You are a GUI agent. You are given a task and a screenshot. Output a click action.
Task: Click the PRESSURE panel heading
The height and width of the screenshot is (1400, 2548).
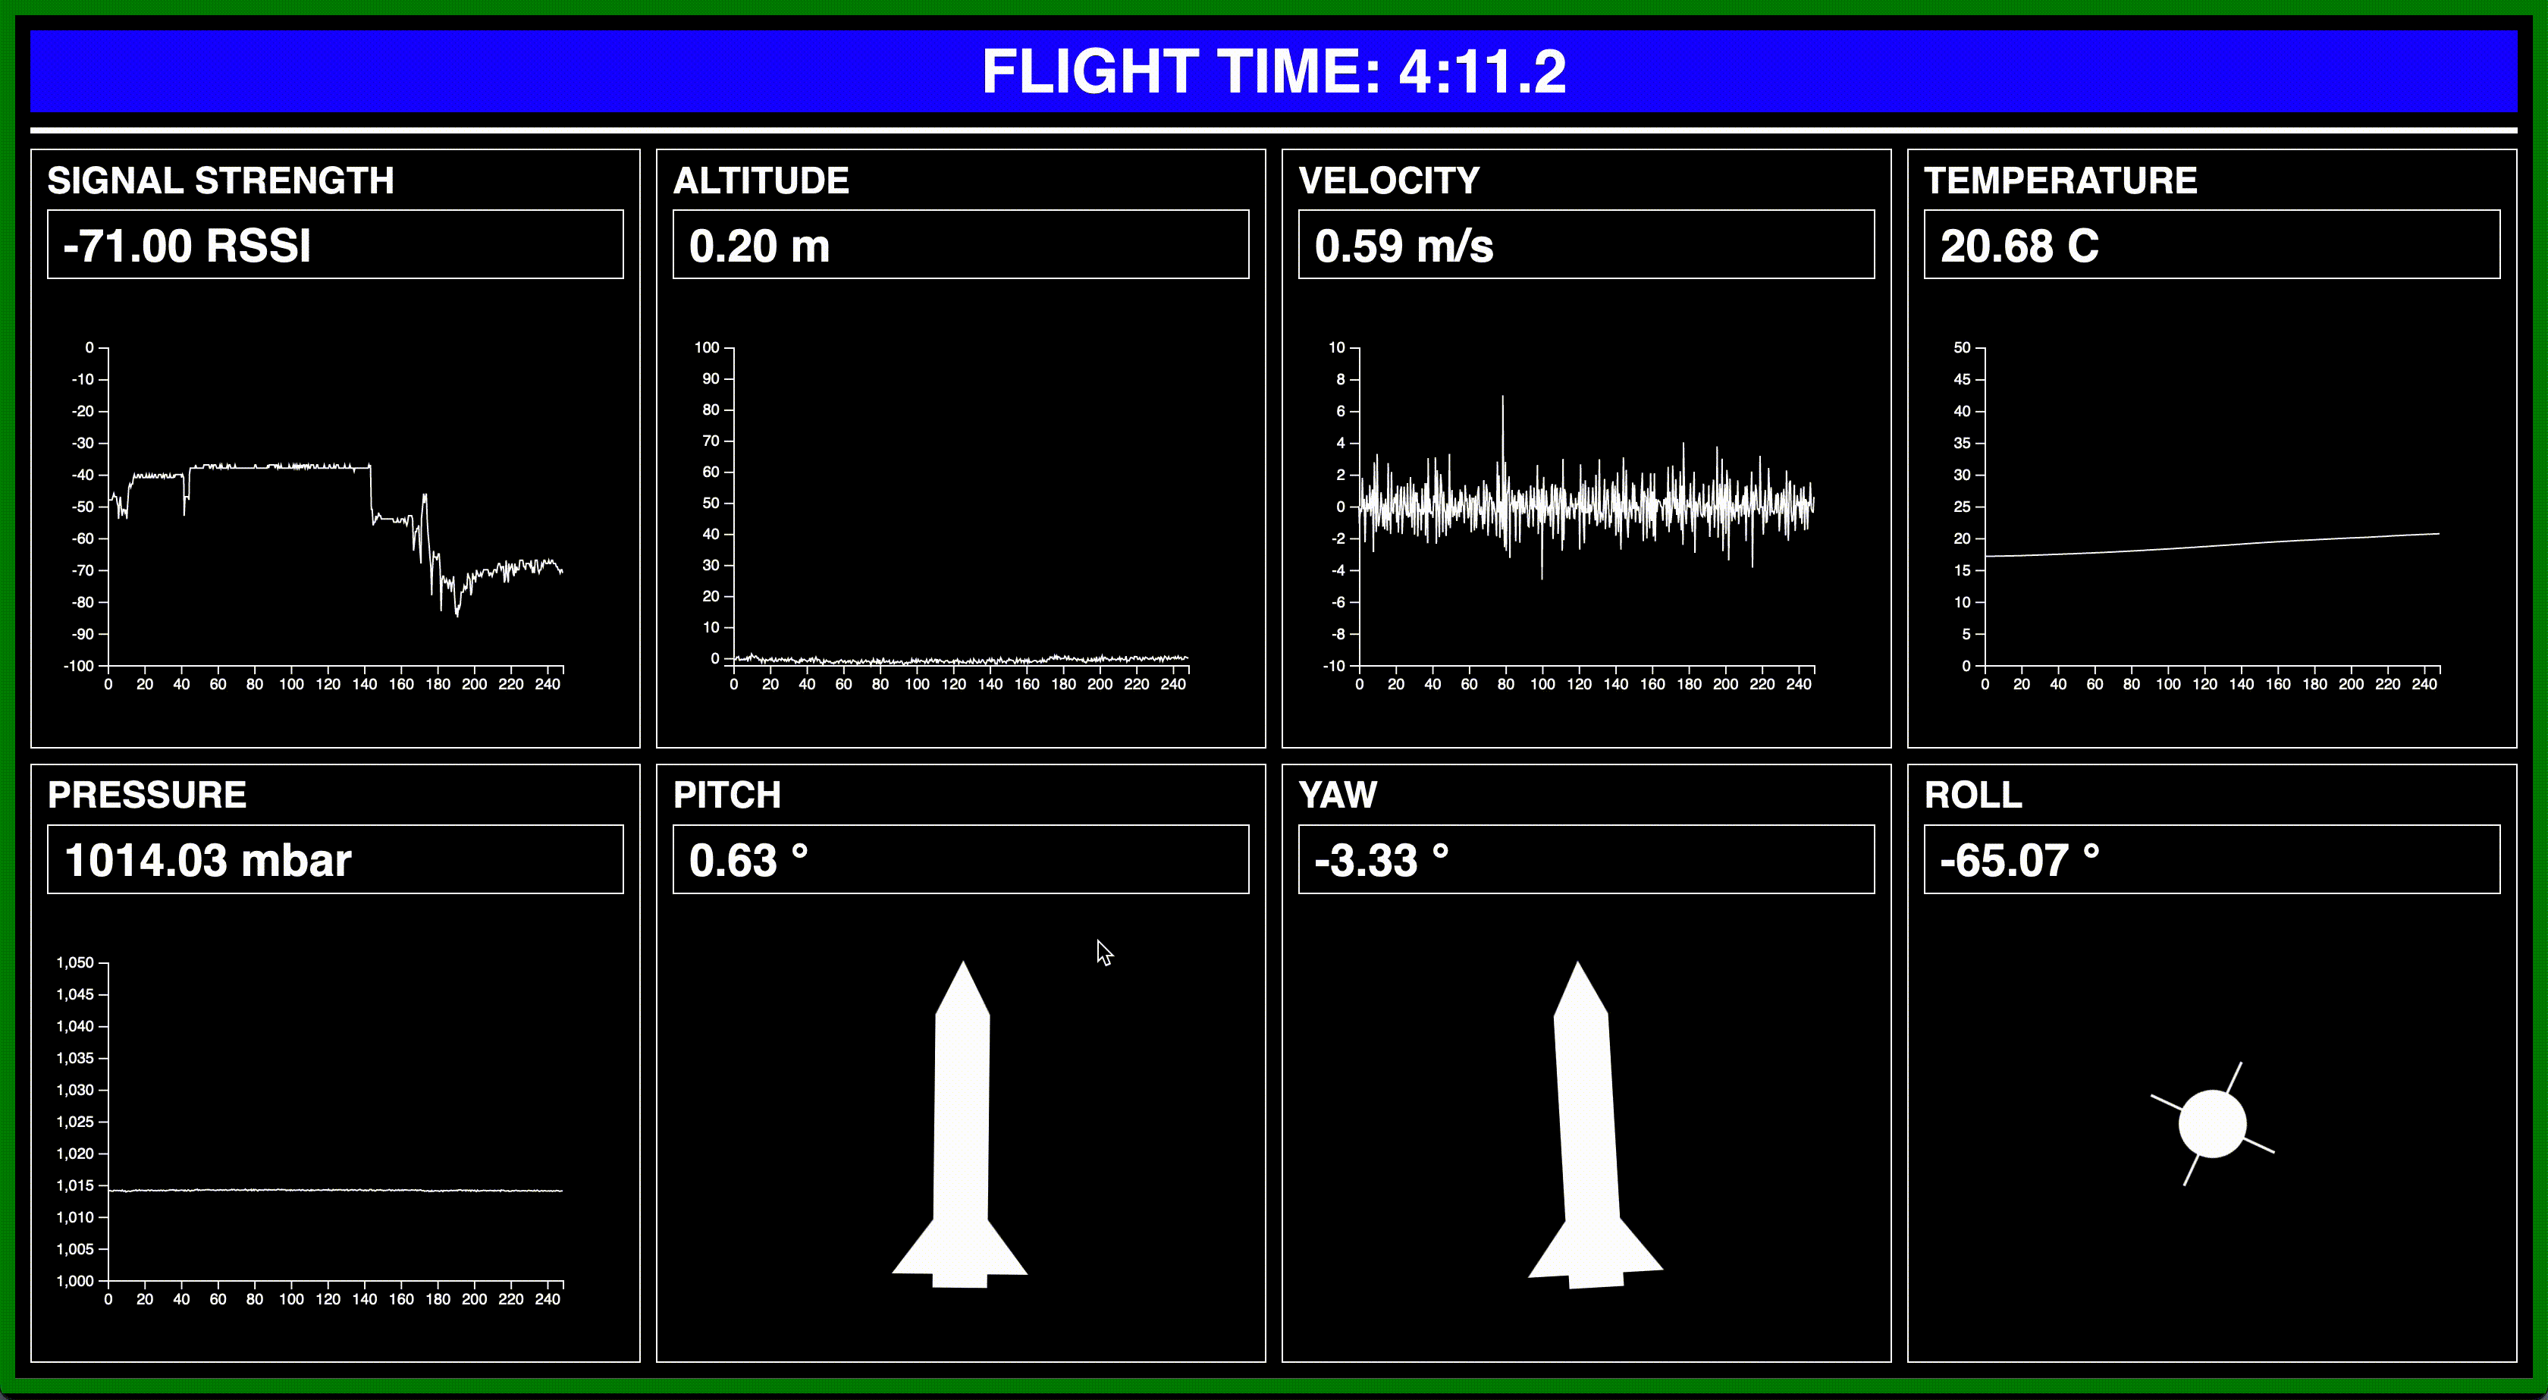point(146,795)
